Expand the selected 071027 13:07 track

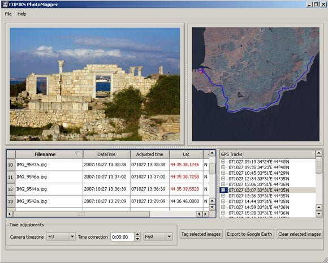coord(223,190)
